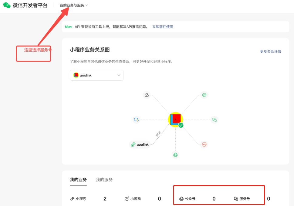Click the chevron arrow of aoolink dropdown
Viewport: 294px width, 206px height.
tap(119, 75)
